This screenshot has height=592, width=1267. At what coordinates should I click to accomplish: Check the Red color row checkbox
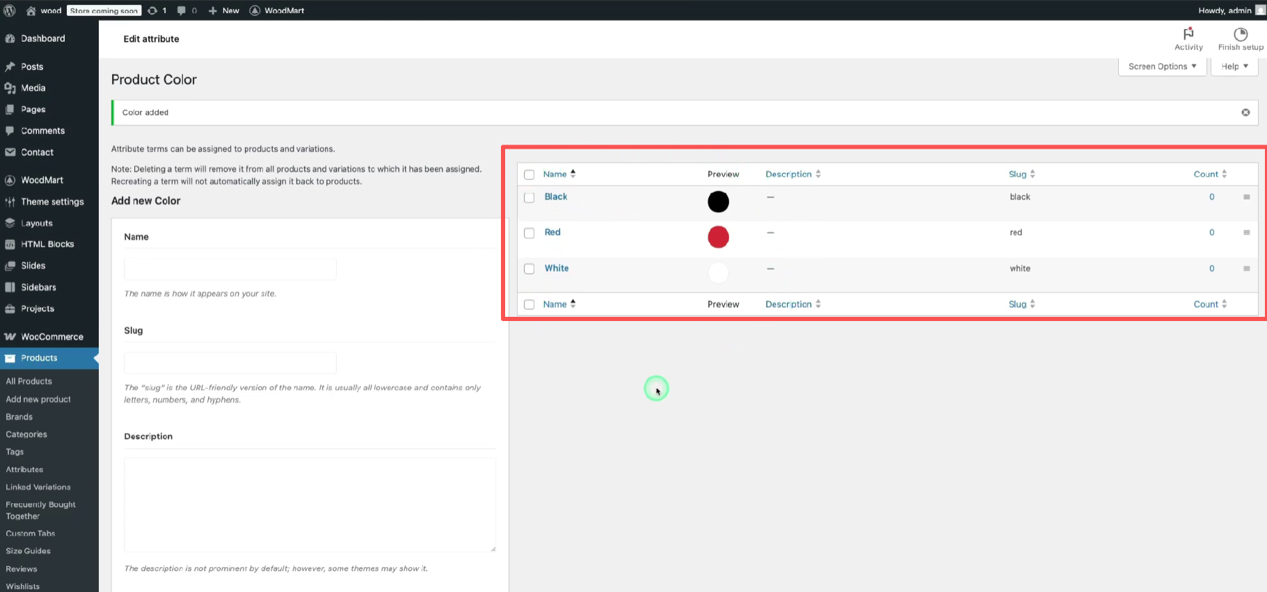(x=529, y=233)
